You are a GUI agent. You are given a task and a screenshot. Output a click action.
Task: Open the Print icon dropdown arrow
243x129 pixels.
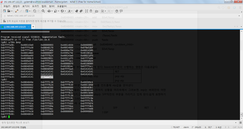(52, 11)
